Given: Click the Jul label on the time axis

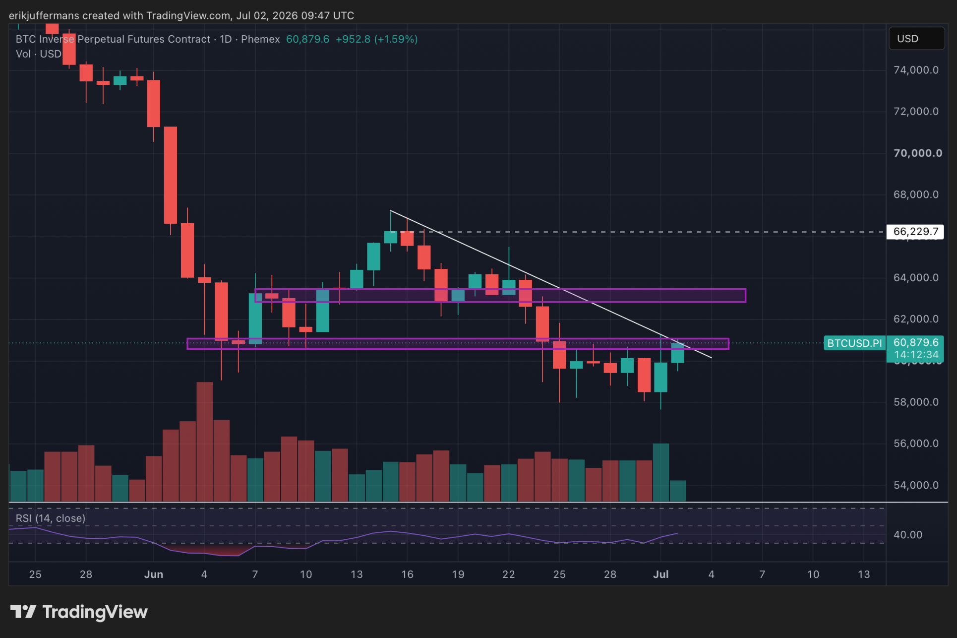Looking at the screenshot, I should coord(660,574).
